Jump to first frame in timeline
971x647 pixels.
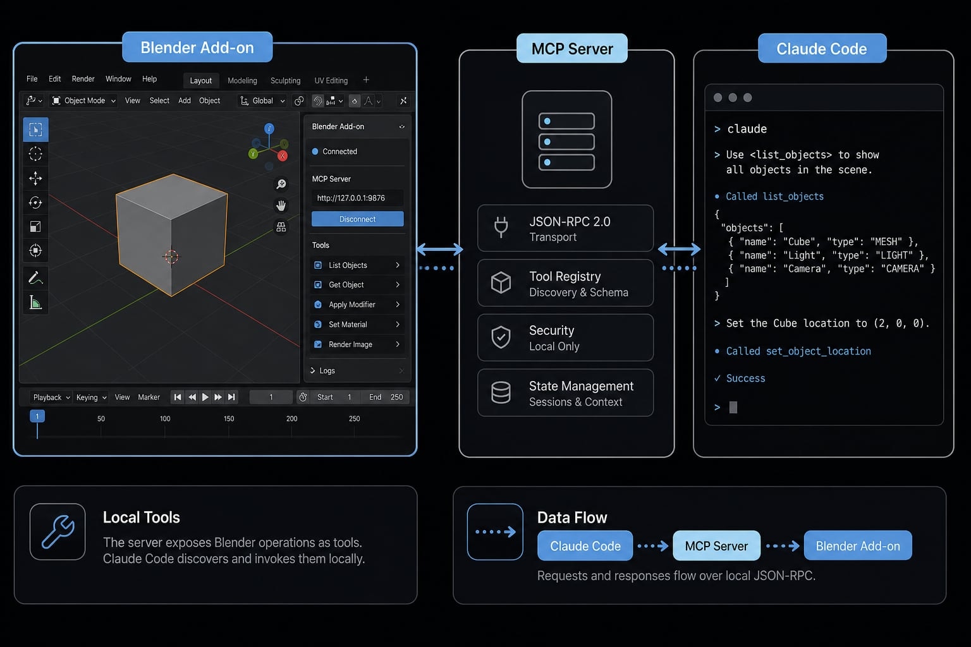pyautogui.click(x=178, y=397)
